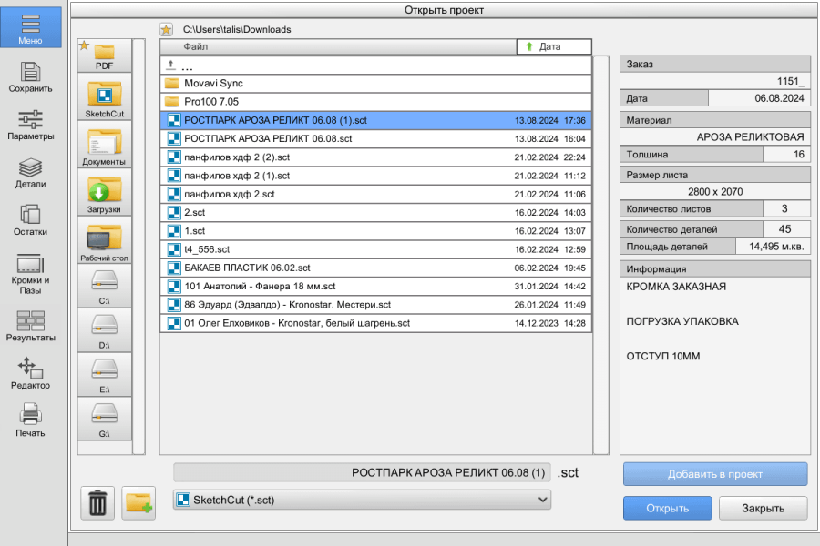
Task: Open Параметры in the sidebar
Action: 30,125
